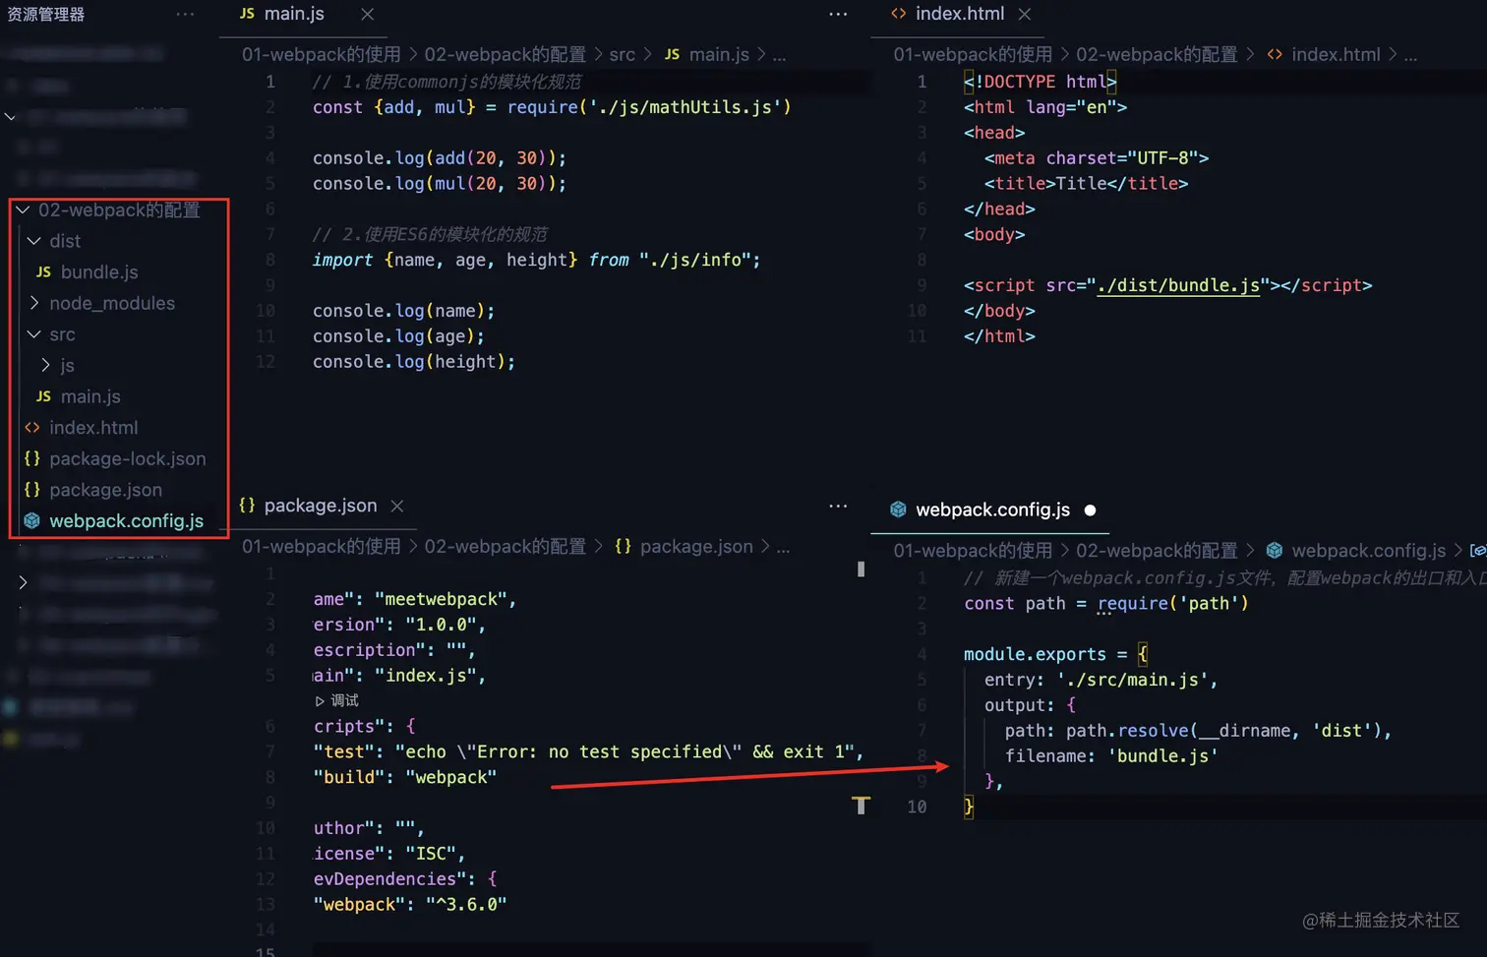Open 02-webpack的配置 breadcrumb in the webpack.config.js editor
Image resolution: width=1487 pixels, height=957 pixels.
tap(1157, 550)
